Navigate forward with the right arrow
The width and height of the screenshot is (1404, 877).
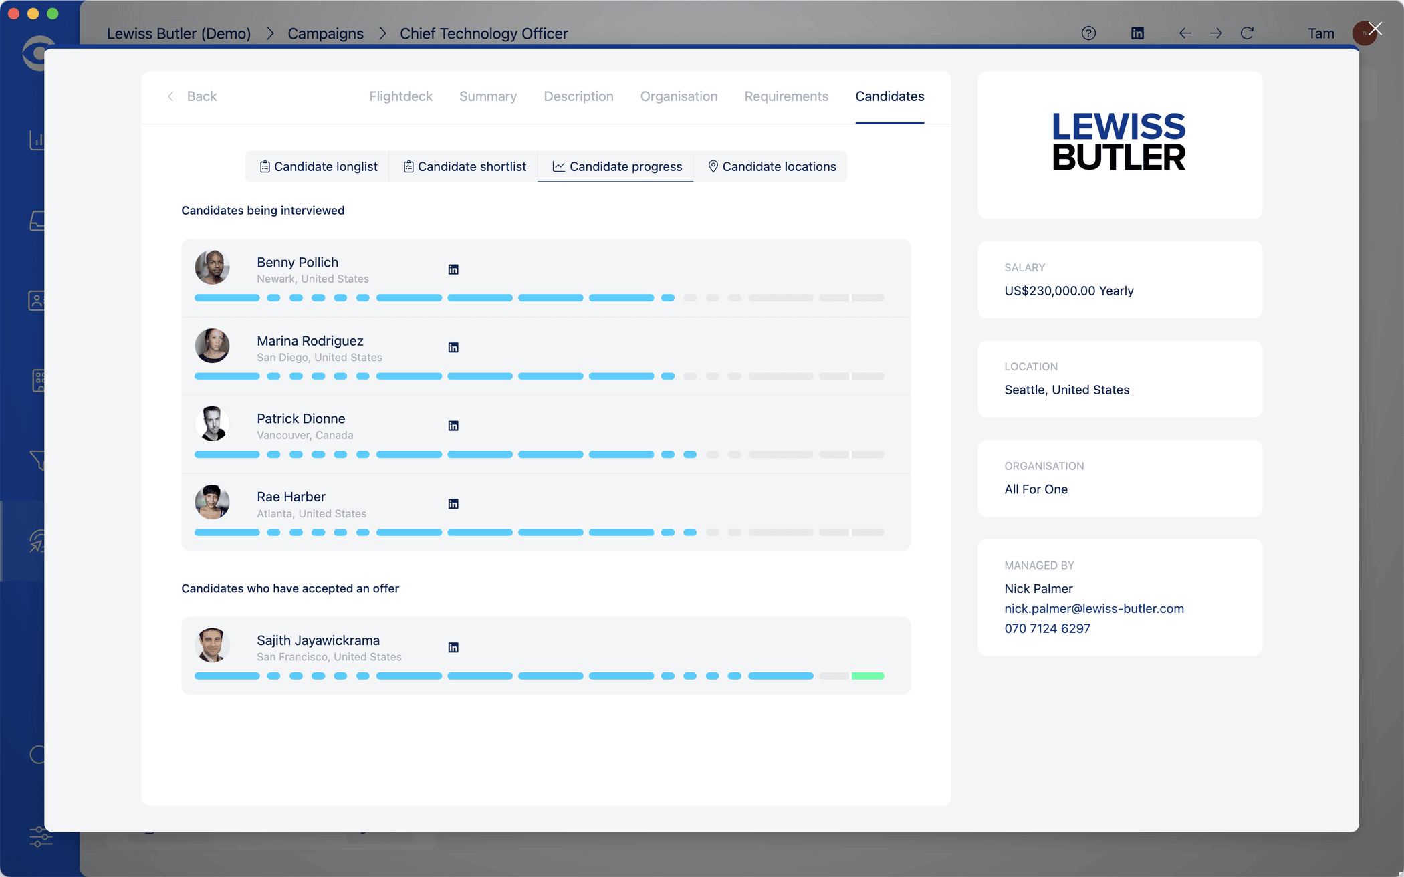click(1216, 33)
